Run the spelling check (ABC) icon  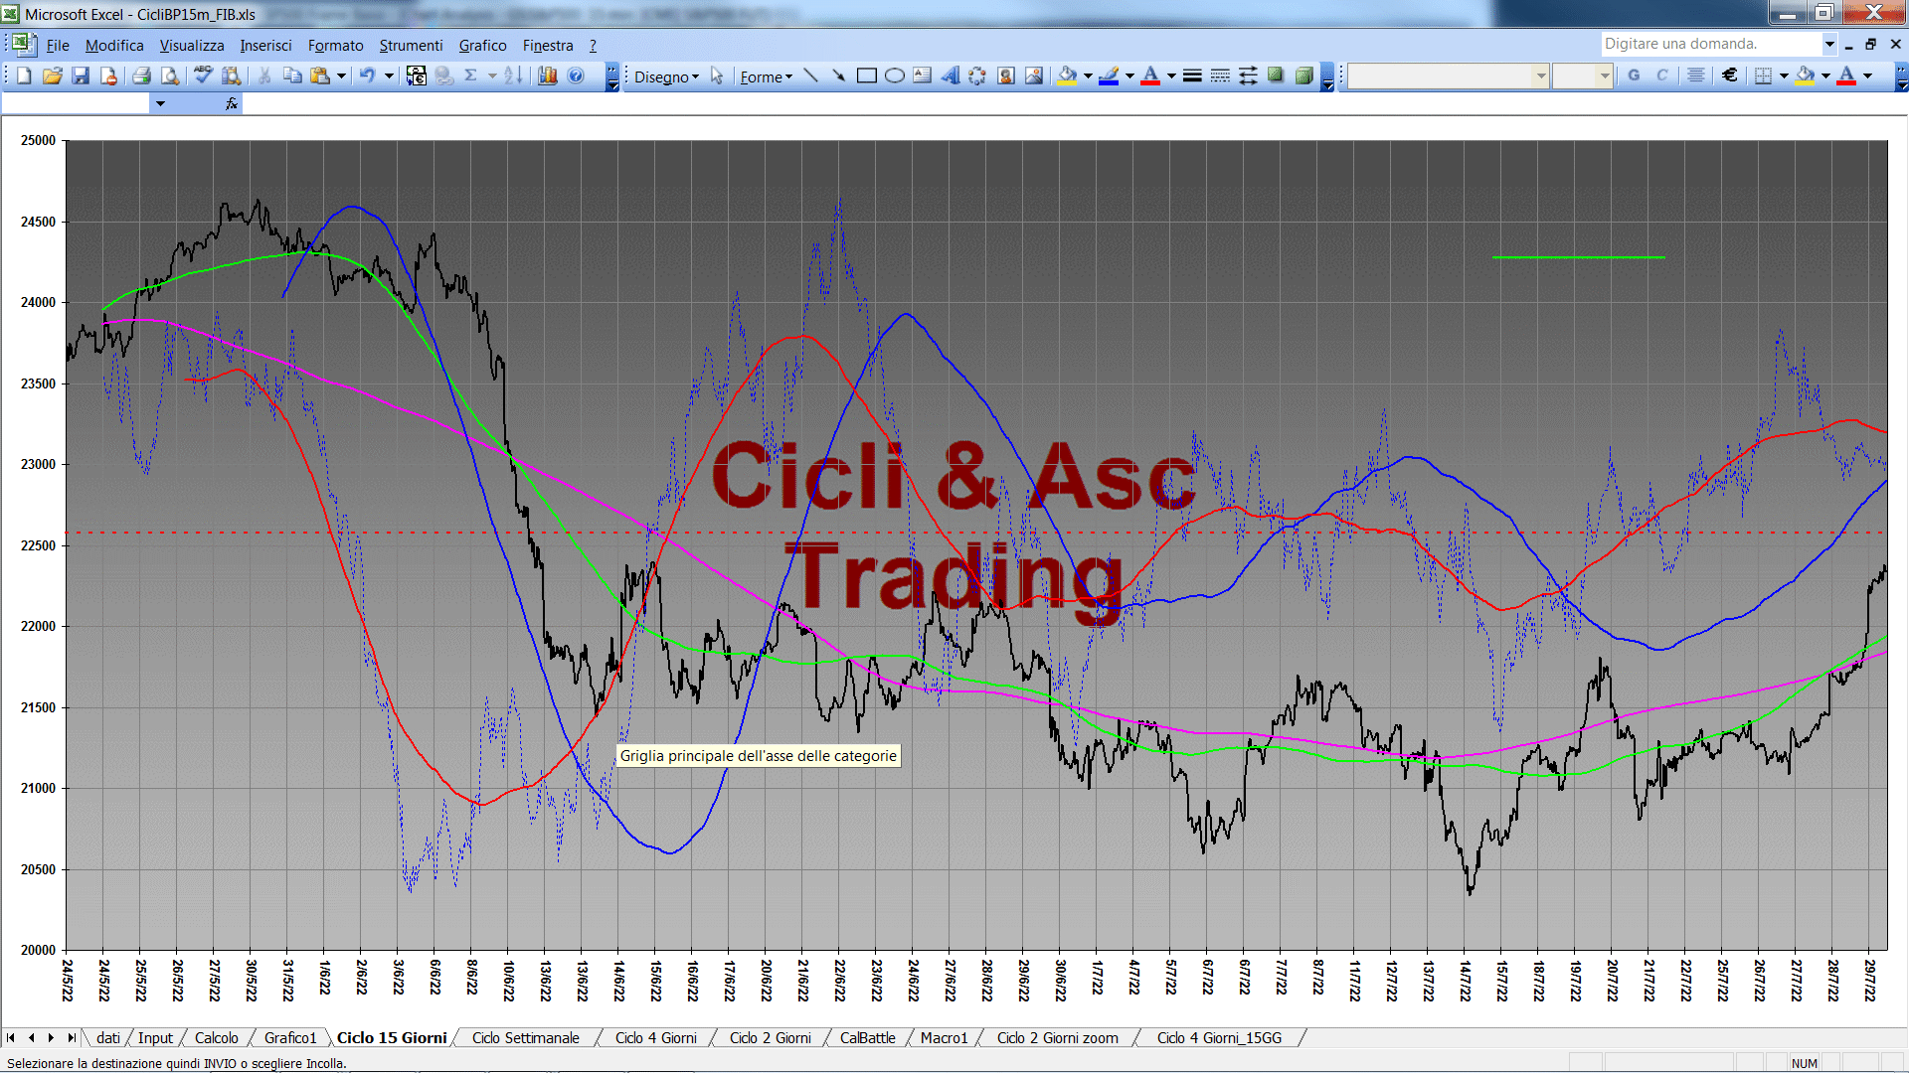pyautogui.click(x=203, y=76)
